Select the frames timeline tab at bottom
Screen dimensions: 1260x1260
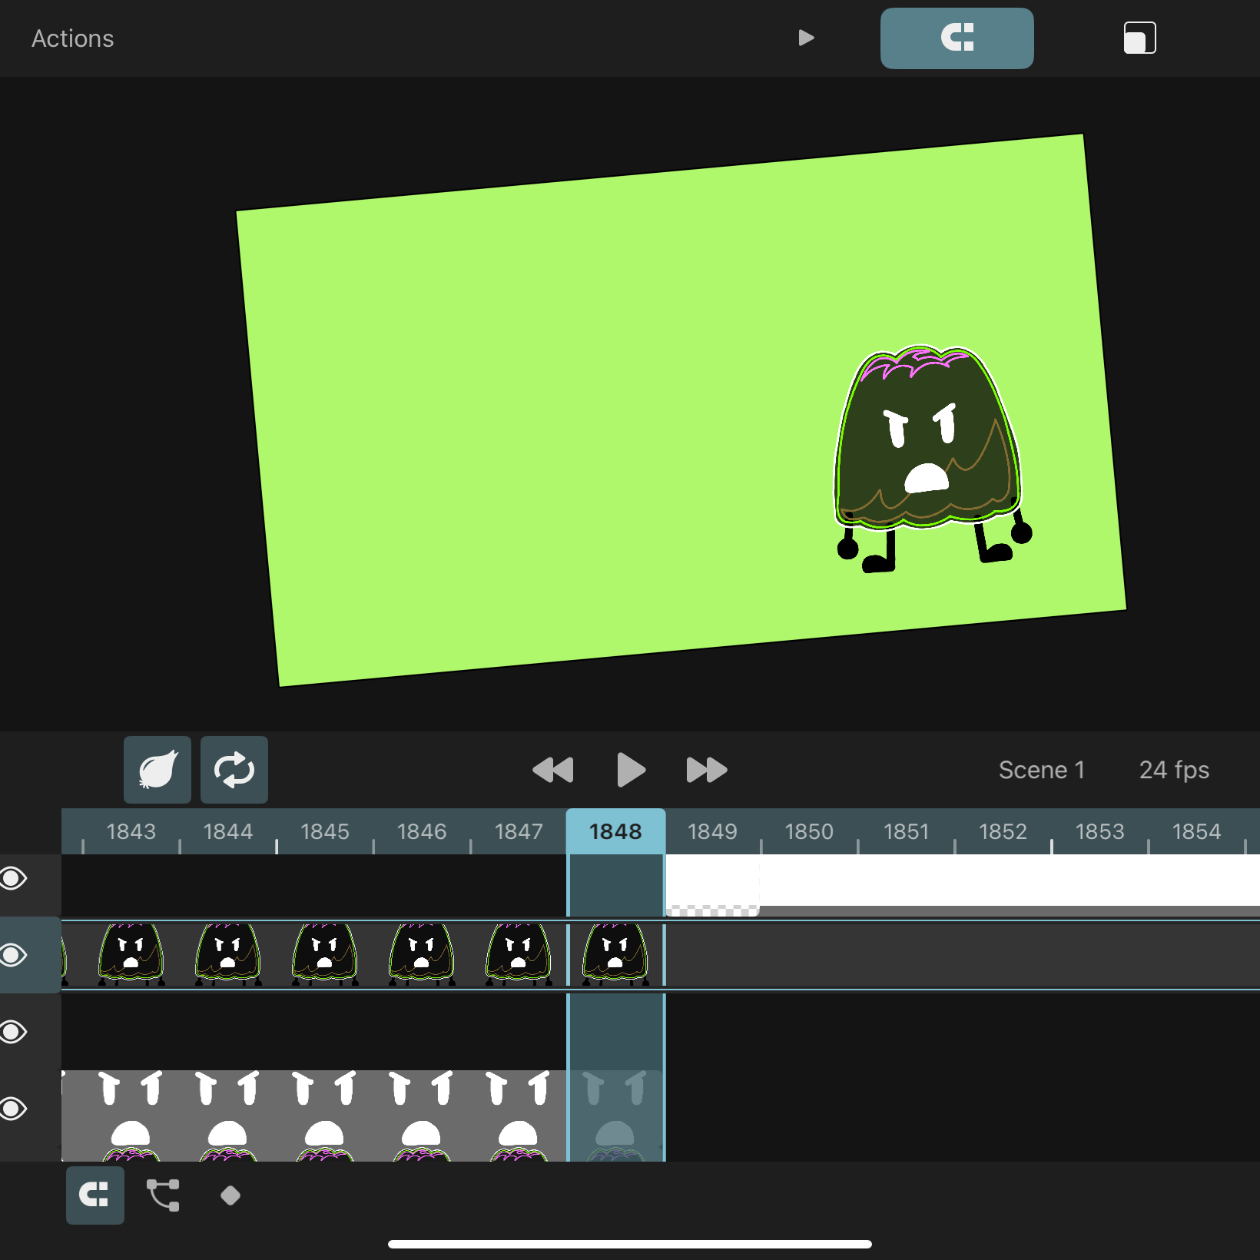[95, 1195]
